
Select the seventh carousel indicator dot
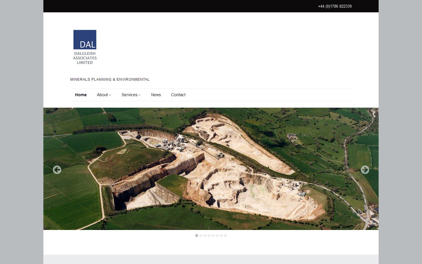click(221, 236)
